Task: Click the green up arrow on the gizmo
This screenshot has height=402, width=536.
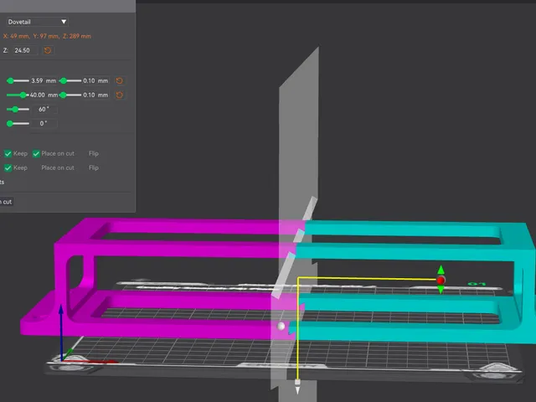Action: [441, 270]
